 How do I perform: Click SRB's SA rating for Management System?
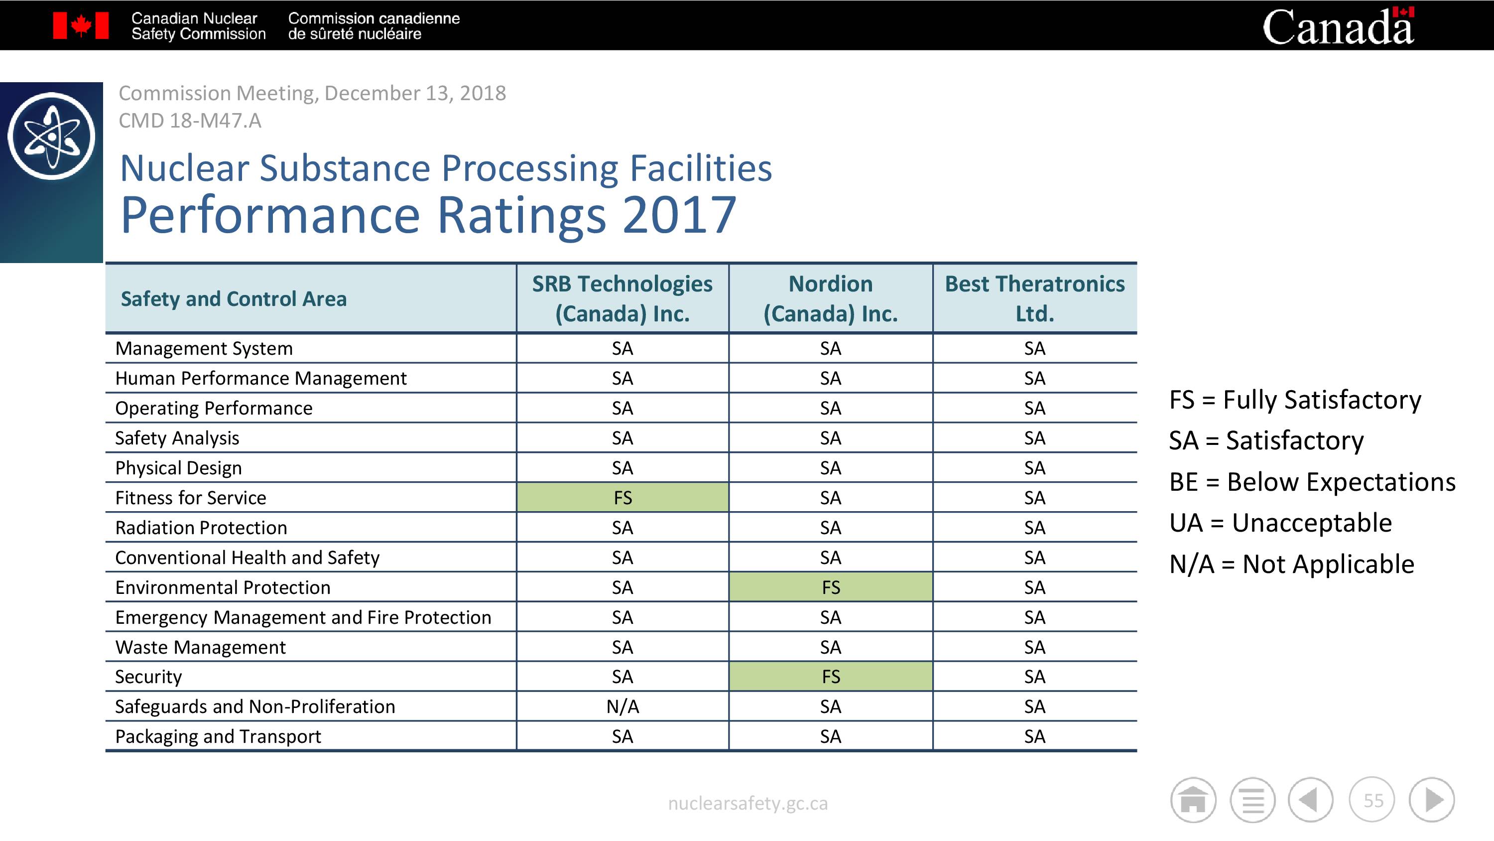622,348
